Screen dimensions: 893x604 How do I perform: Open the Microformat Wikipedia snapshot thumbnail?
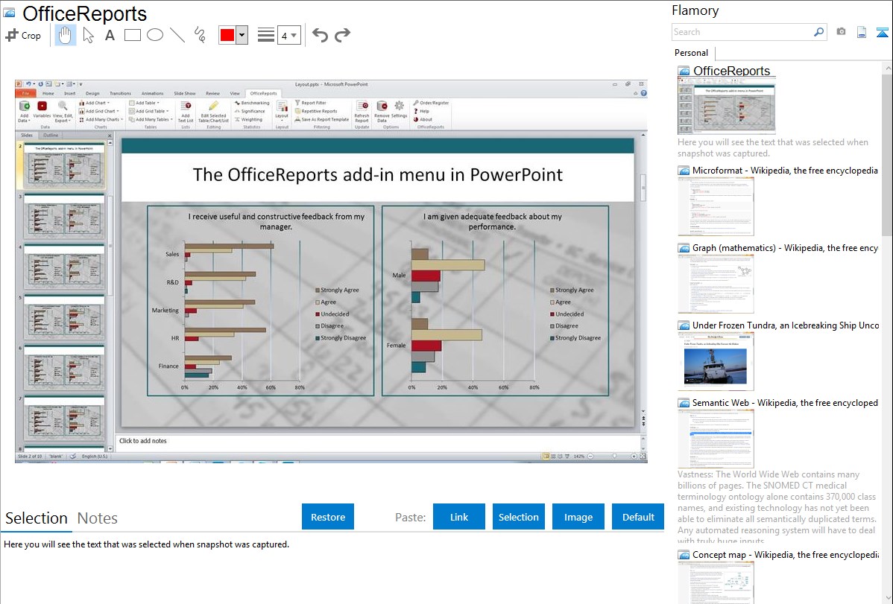[716, 206]
